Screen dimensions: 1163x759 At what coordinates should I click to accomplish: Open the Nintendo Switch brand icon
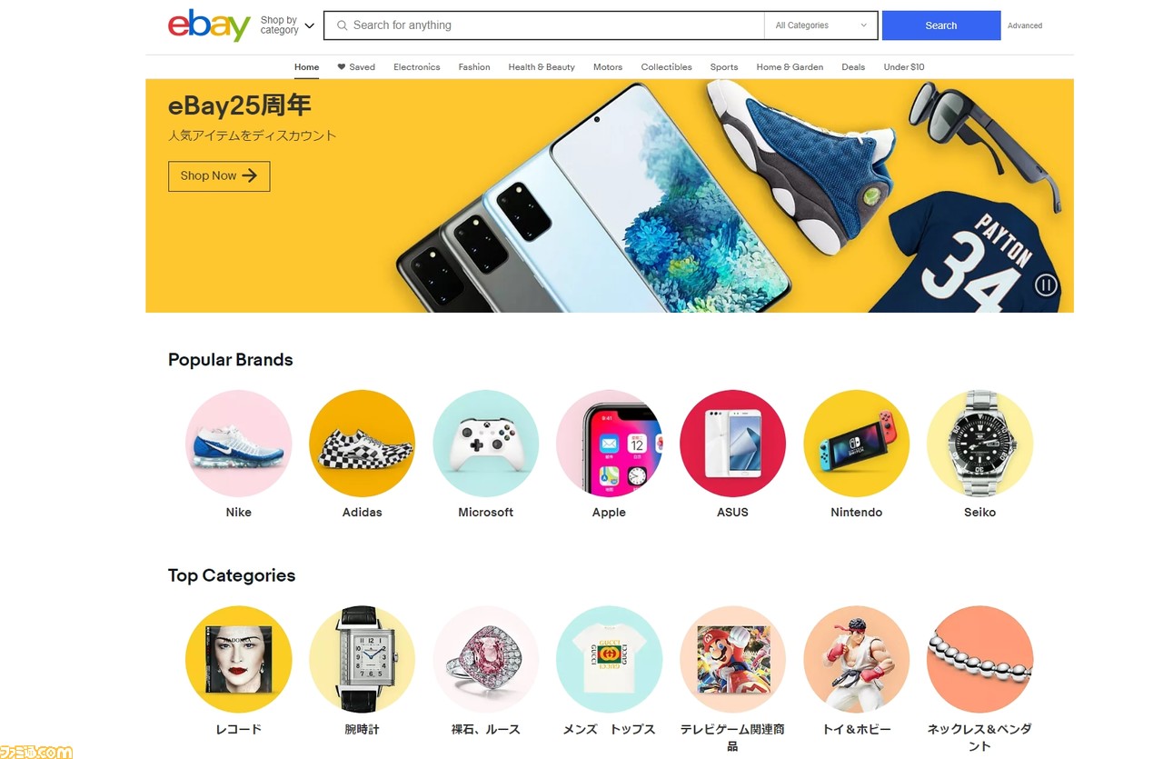tap(856, 444)
